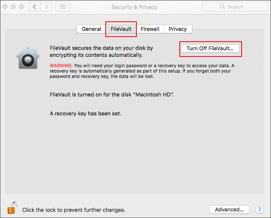Click the forward arrow navigation button
The image size is (271, 218).
click(x=47, y=7)
